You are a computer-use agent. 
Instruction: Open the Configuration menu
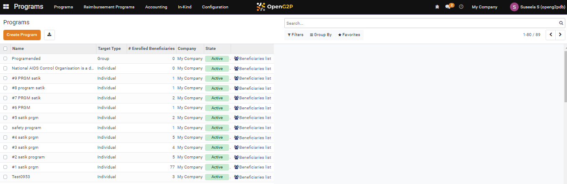coord(215,7)
